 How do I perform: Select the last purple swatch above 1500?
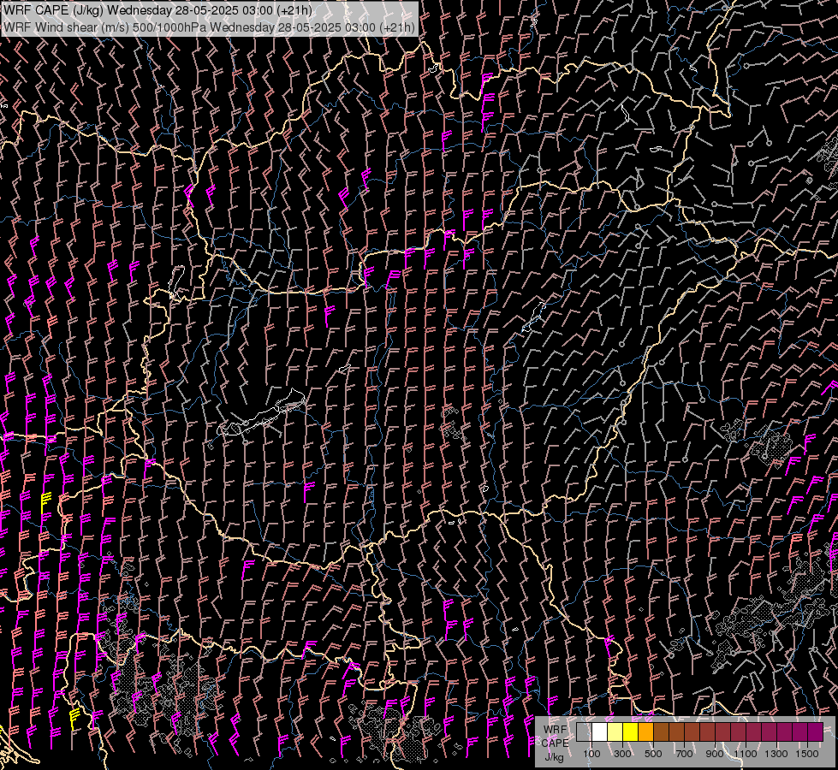coord(815,731)
